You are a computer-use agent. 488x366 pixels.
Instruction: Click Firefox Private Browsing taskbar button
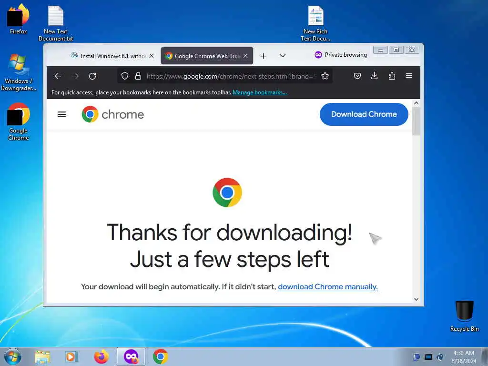click(131, 356)
